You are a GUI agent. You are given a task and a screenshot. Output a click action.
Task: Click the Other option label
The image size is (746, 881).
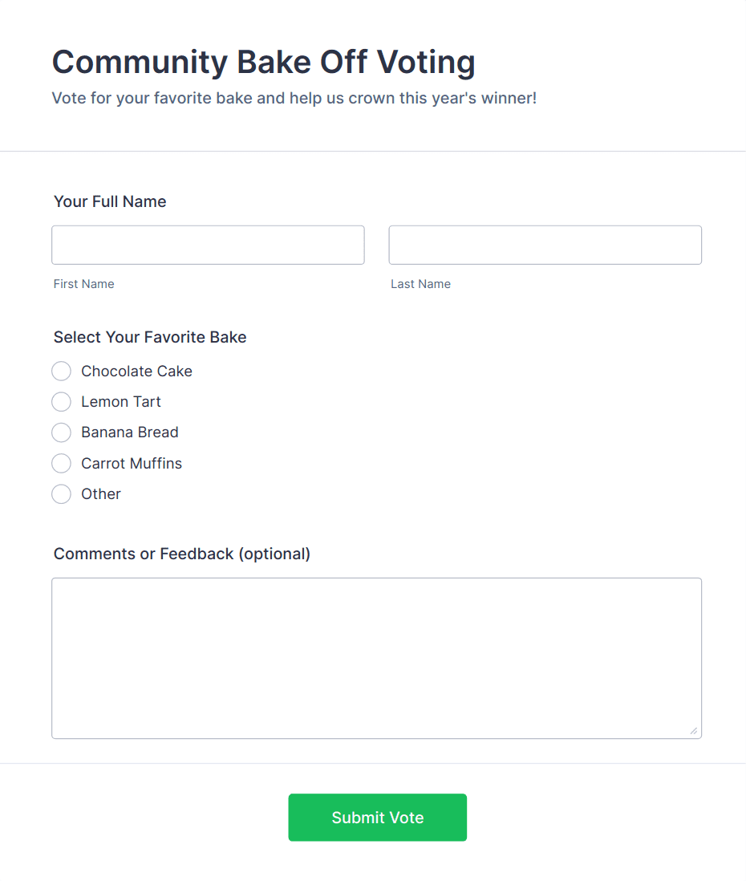coord(101,493)
